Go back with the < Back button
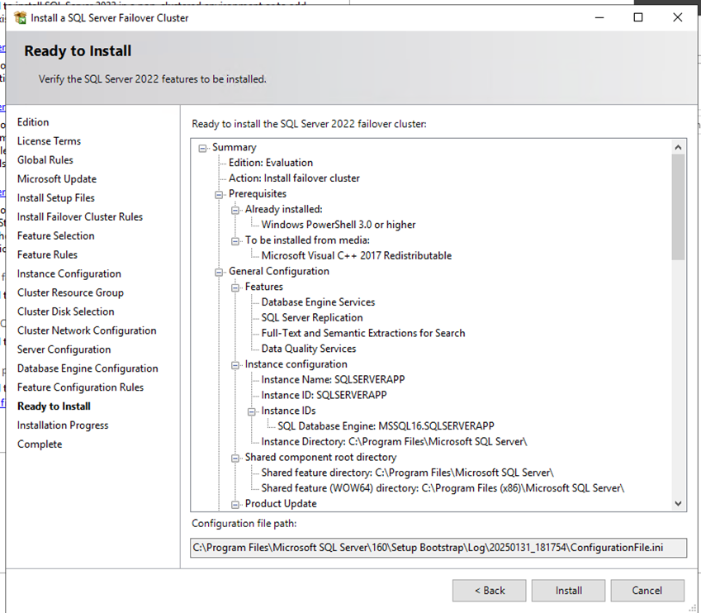This screenshot has height=613, width=701. [489, 591]
